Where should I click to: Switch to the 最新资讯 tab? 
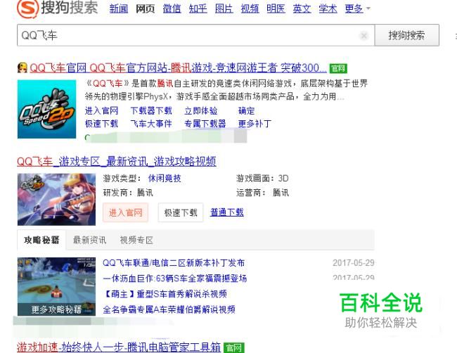[89, 240]
